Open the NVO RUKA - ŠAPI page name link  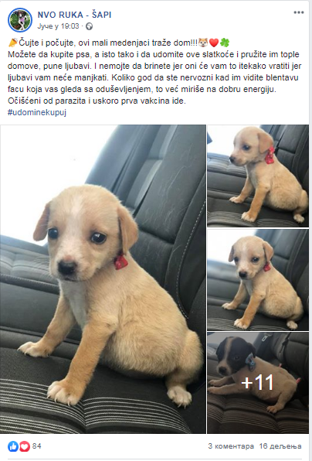click(x=74, y=15)
